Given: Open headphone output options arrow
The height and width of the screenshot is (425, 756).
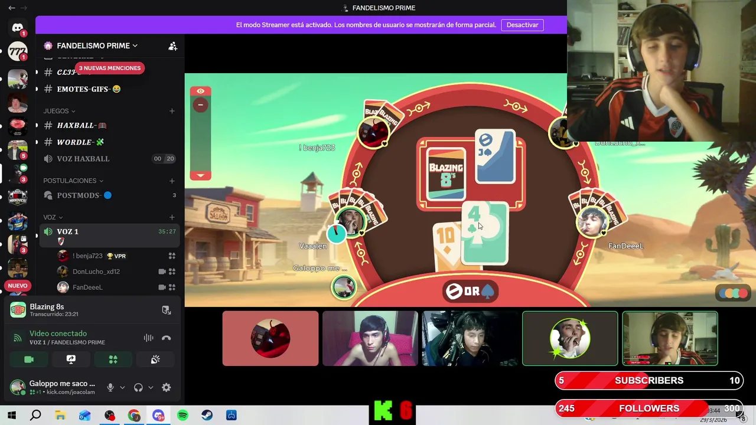Looking at the screenshot, I should coord(151,388).
